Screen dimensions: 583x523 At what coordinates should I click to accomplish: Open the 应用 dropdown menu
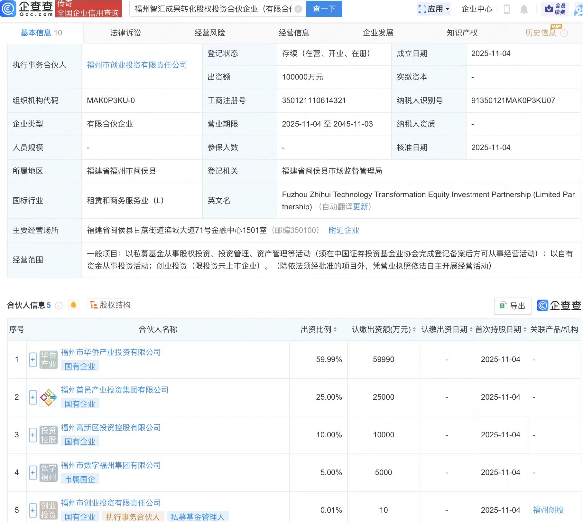pos(434,9)
